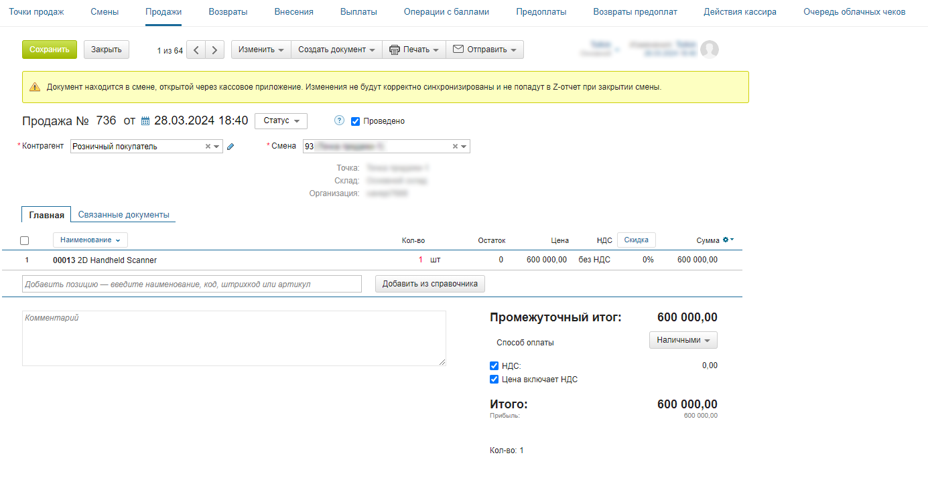Toggle the Проведено checkbox
Screen dimensions: 928x496
[356, 122]
